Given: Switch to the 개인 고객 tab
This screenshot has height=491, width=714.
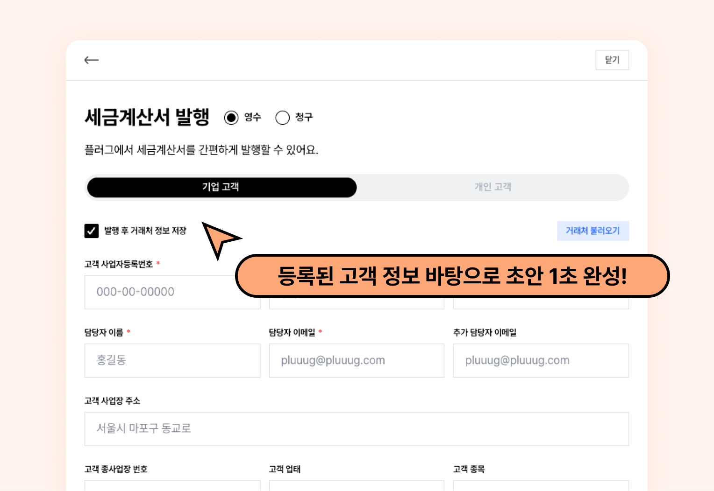Looking at the screenshot, I should (x=493, y=187).
